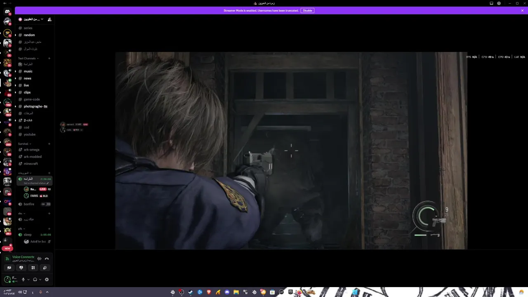Open the photograghe channel
This screenshot has width=528, height=297.
pyautogui.click(x=35, y=106)
